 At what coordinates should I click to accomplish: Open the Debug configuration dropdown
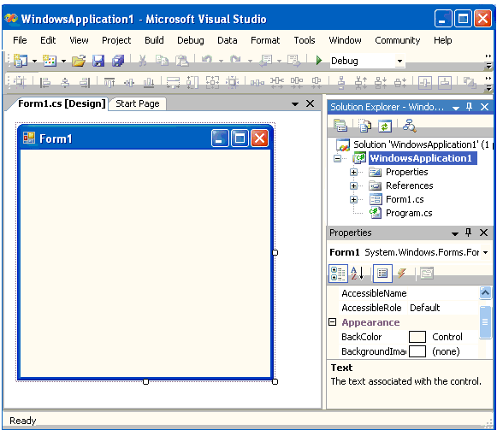(400, 61)
